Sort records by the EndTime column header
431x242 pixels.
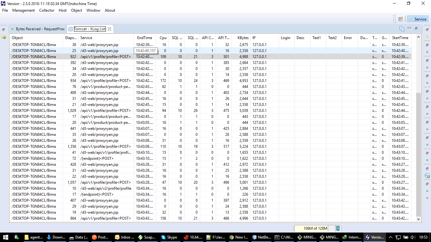coord(145,37)
